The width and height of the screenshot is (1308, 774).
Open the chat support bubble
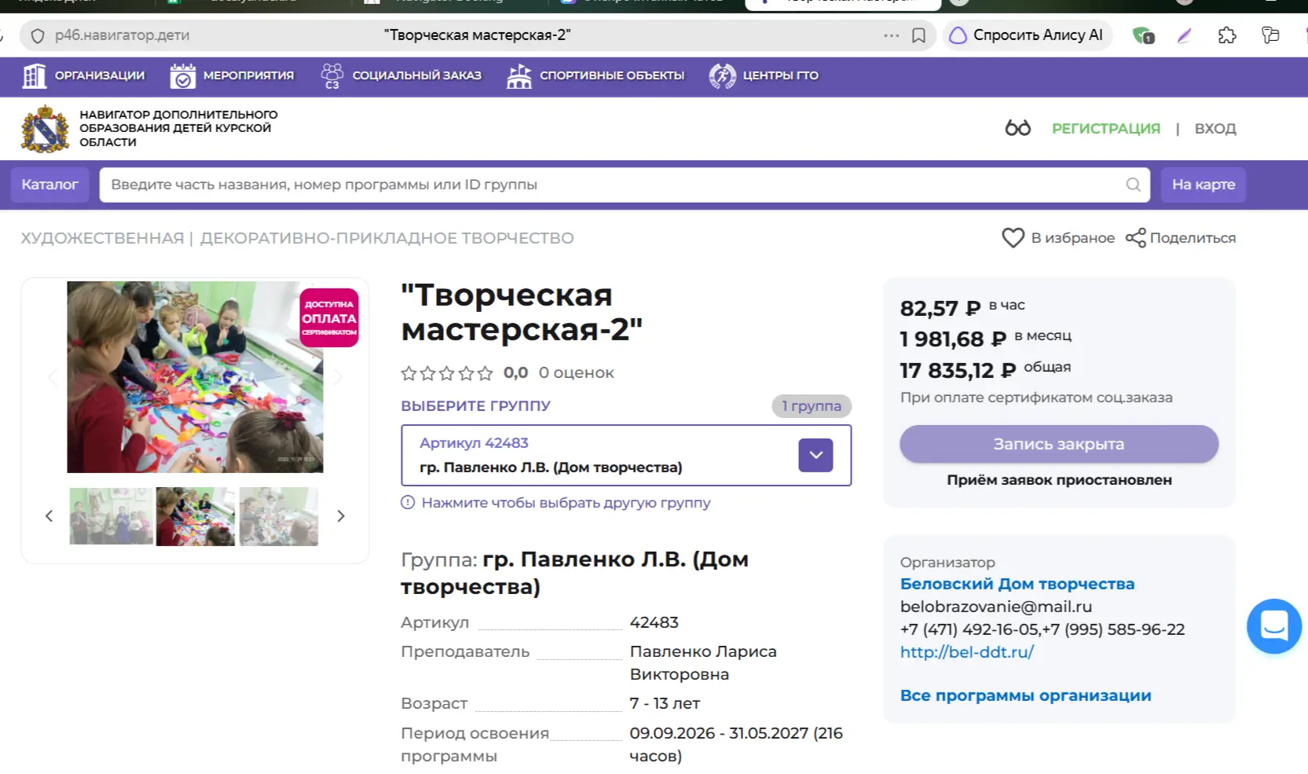(x=1273, y=626)
